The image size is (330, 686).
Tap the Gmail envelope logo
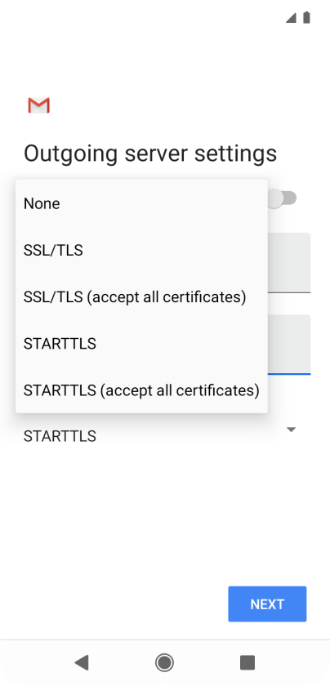[x=38, y=105]
